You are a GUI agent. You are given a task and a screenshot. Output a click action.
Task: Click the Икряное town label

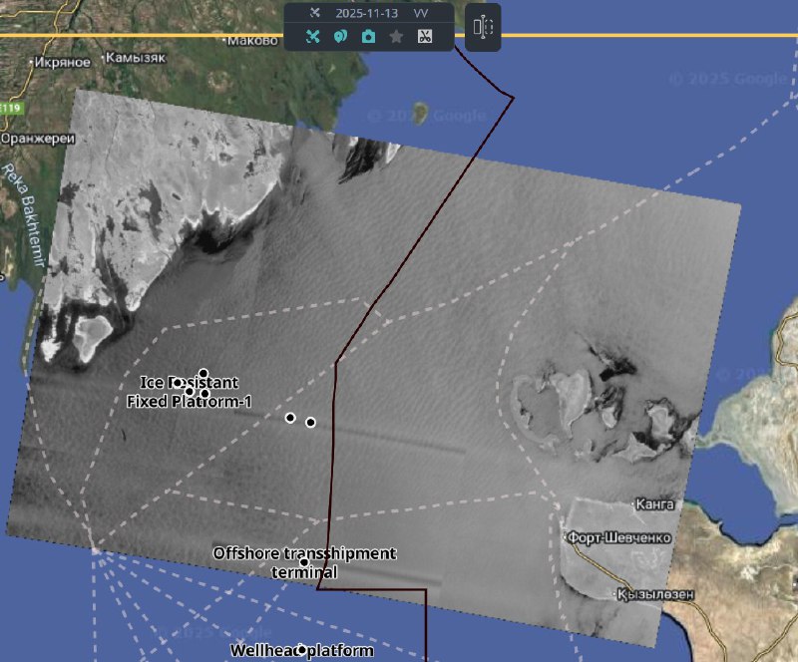(62, 62)
